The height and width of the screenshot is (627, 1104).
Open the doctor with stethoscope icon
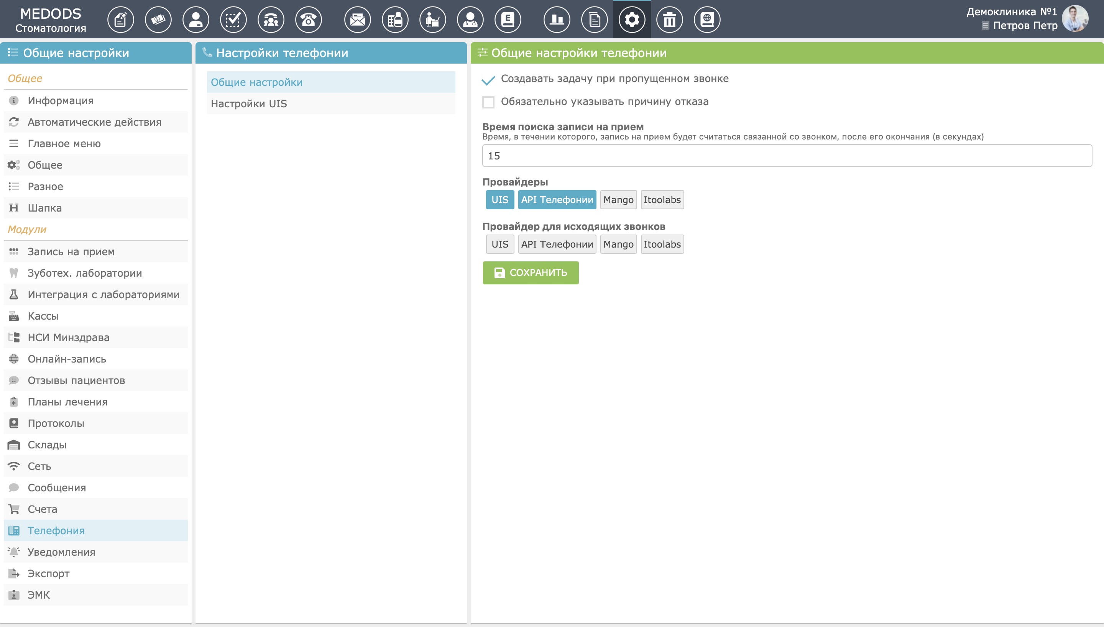click(470, 20)
